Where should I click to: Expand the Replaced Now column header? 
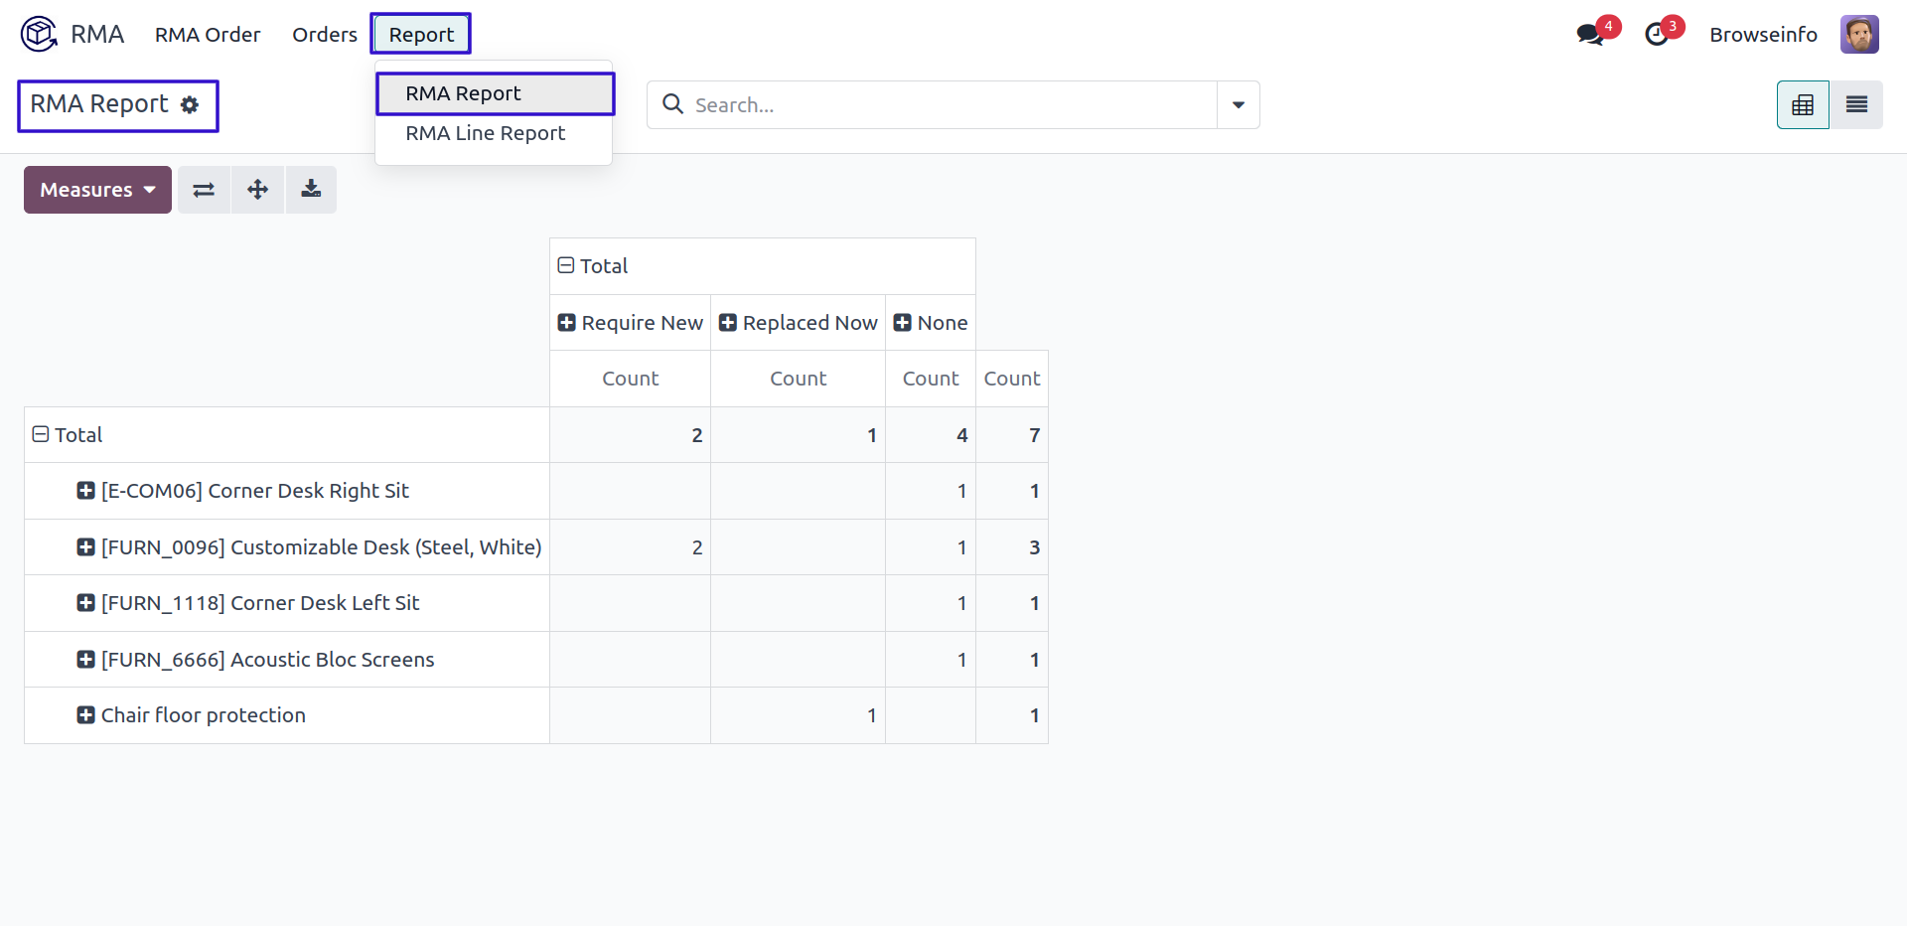pos(798,323)
